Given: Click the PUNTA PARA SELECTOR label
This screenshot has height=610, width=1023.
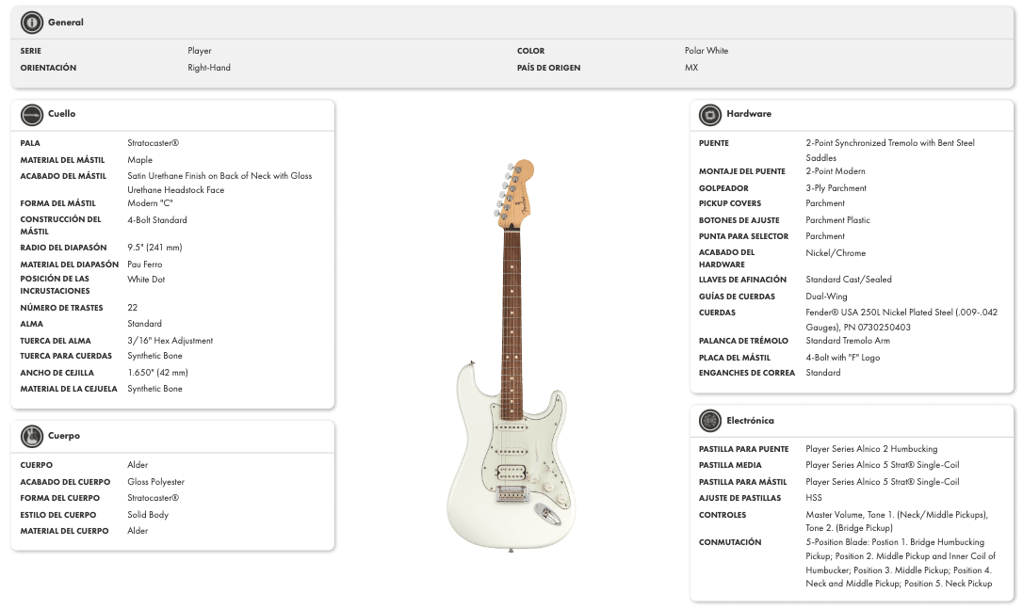Looking at the screenshot, I should pyautogui.click(x=744, y=236).
